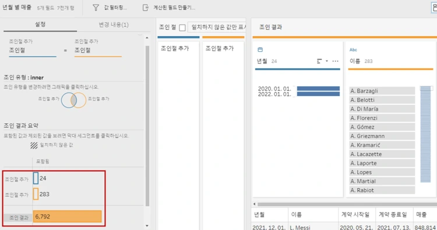Select A. Di María in the 이름 list
Viewport: 437px width, 230px height.
pyautogui.click(x=382, y=109)
